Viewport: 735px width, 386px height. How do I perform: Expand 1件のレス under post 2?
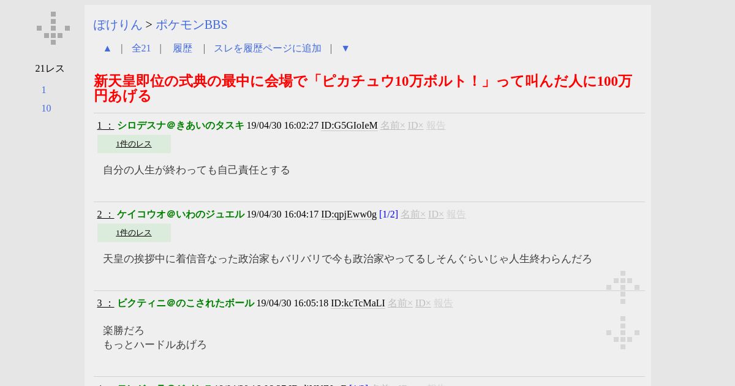134,233
